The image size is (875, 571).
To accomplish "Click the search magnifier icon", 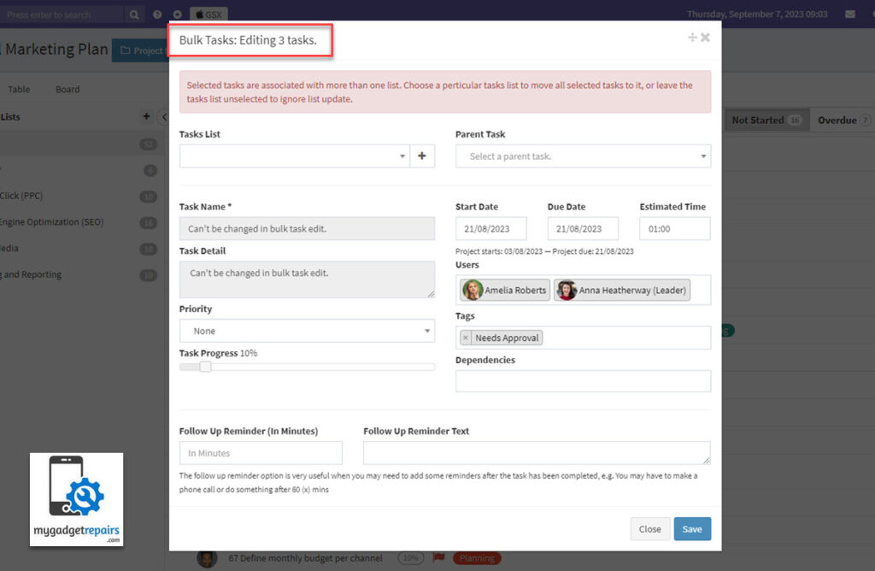I will coord(133,14).
